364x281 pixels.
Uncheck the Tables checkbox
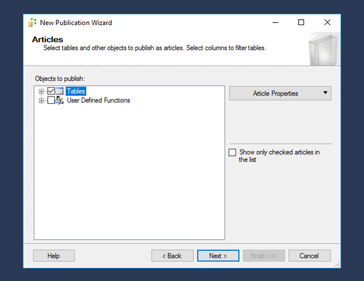click(x=51, y=91)
